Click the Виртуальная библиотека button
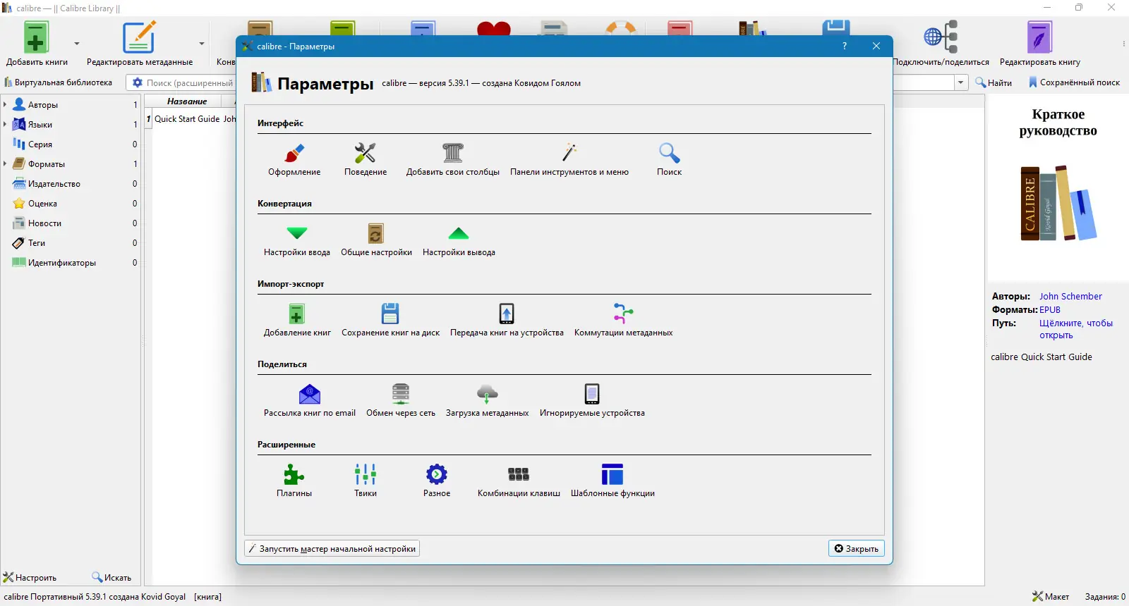 (x=58, y=82)
